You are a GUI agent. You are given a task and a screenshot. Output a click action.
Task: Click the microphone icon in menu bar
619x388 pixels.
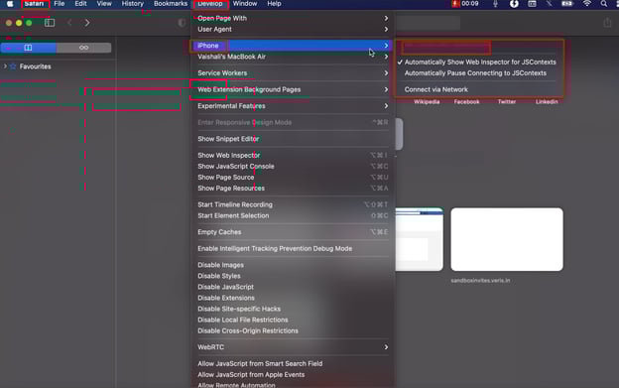point(495,4)
